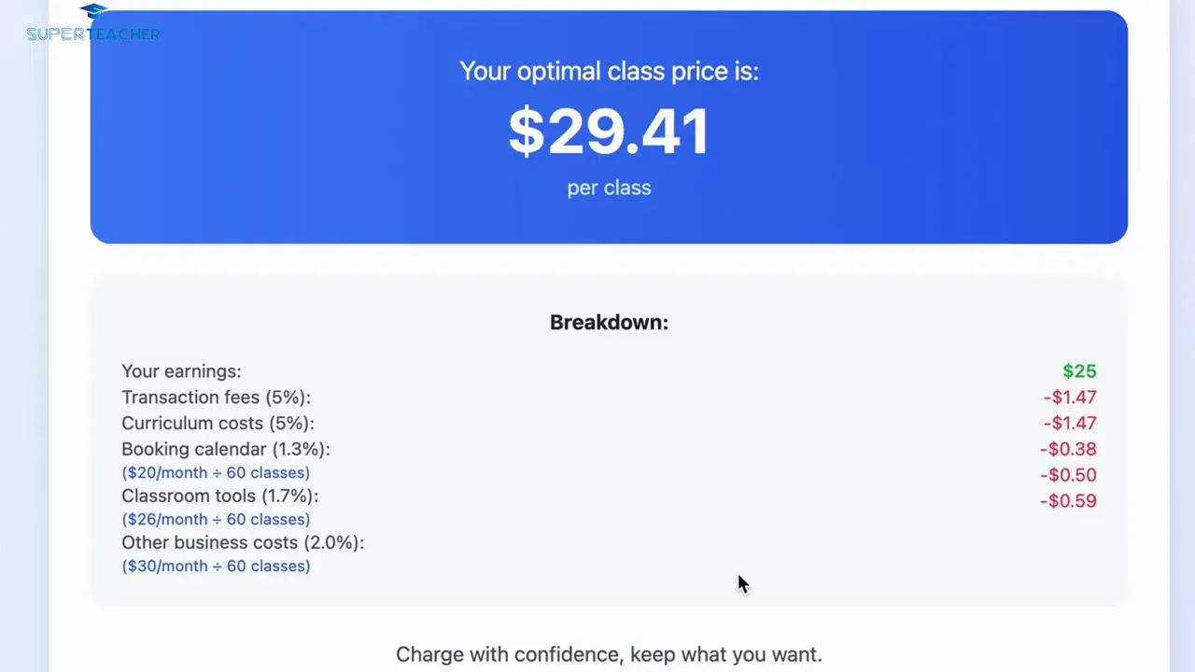
Task: Click the green $25 earnings amount
Action: tap(1079, 371)
